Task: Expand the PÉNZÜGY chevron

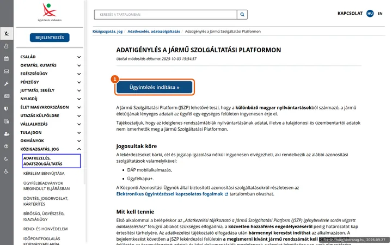Action: point(79,82)
